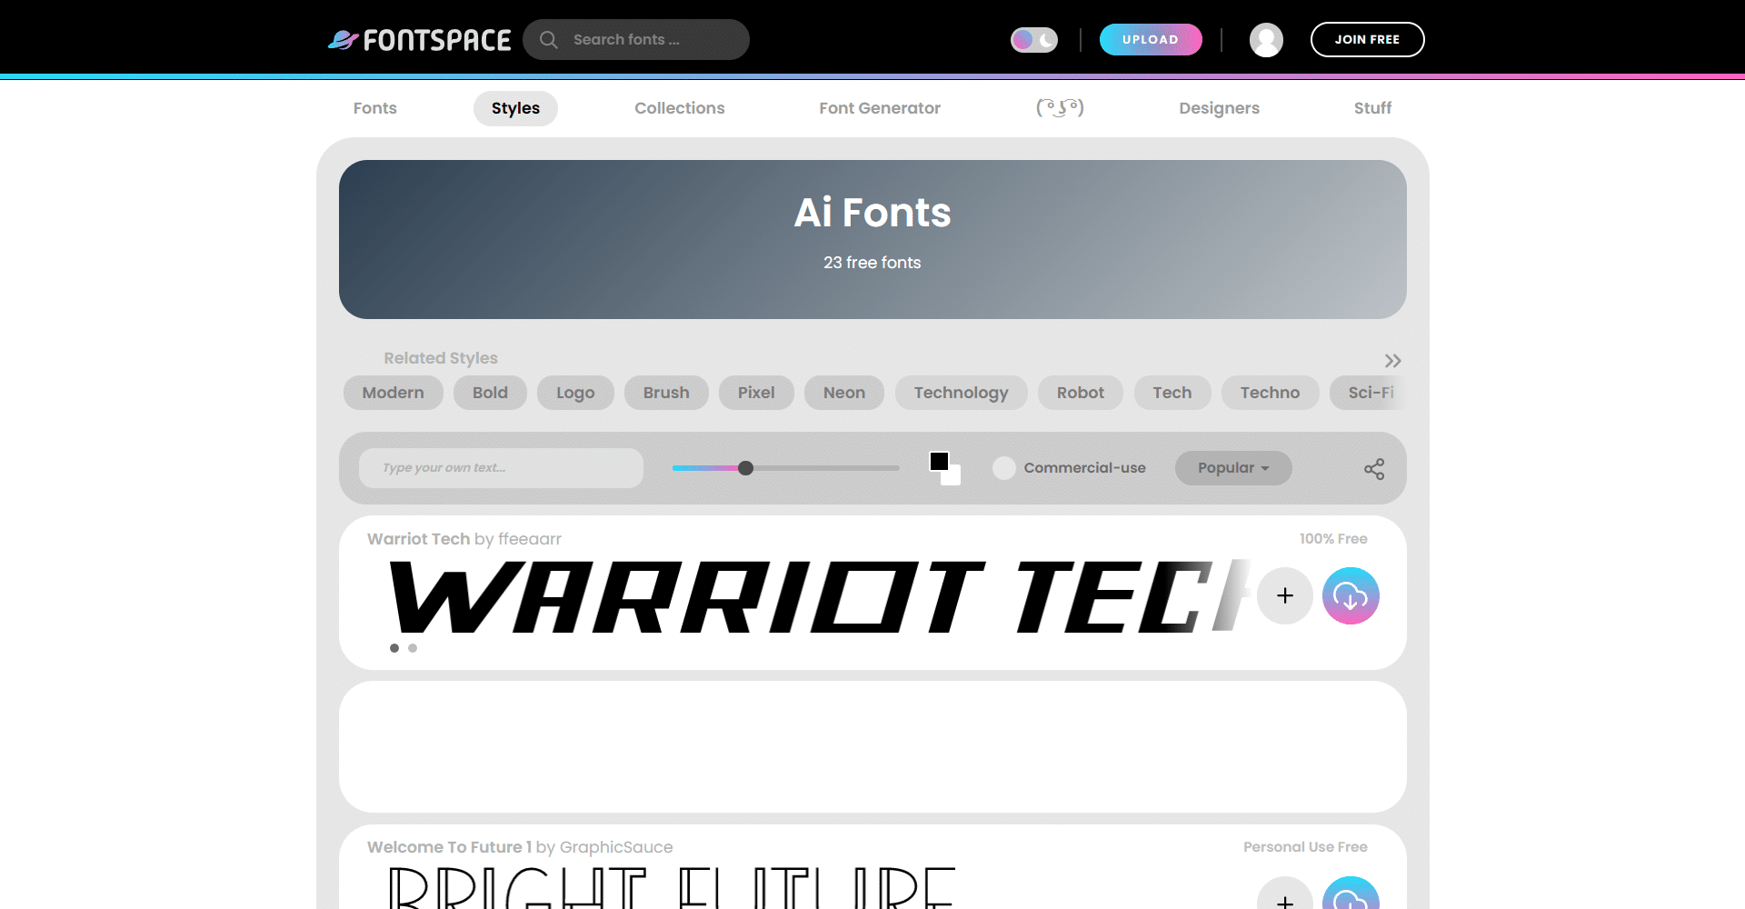Open the Font Generator tab
The height and width of the screenshot is (909, 1745).
pyautogui.click(x=879, y=108)
